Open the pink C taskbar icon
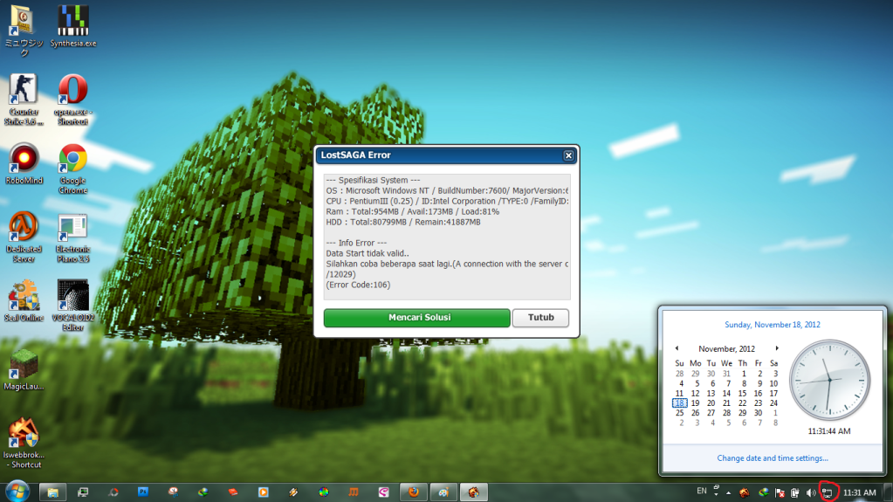Image resolution: width=893 pixels, height=502 pixels. click(x=384, y=492)
